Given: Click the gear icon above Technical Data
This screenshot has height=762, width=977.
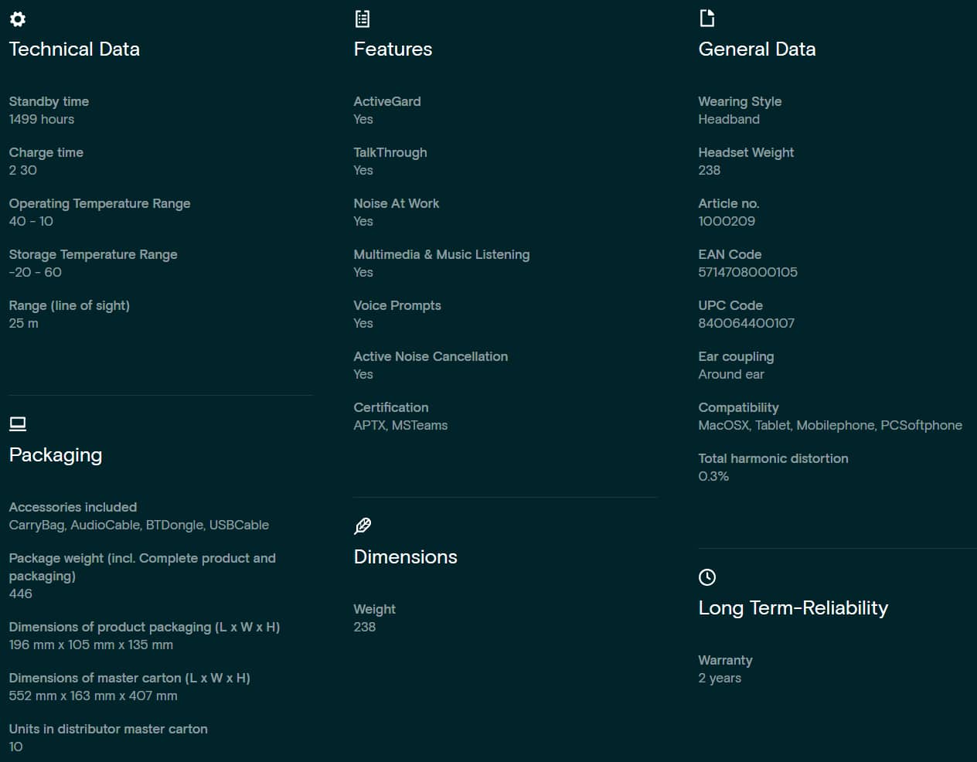Looking at the screenshot, I should [x=18, y=19].
